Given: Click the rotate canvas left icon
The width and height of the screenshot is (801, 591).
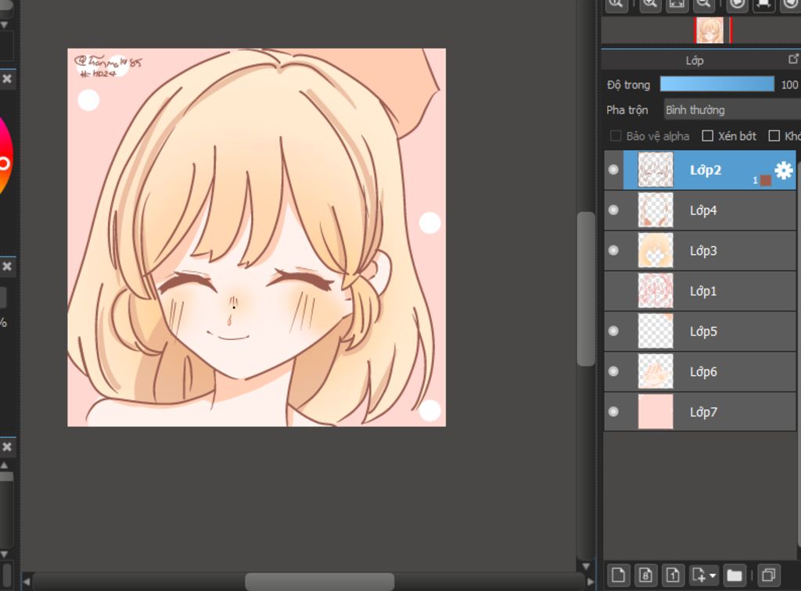Looking at the screenshot, I should click(x=737, y=4).
